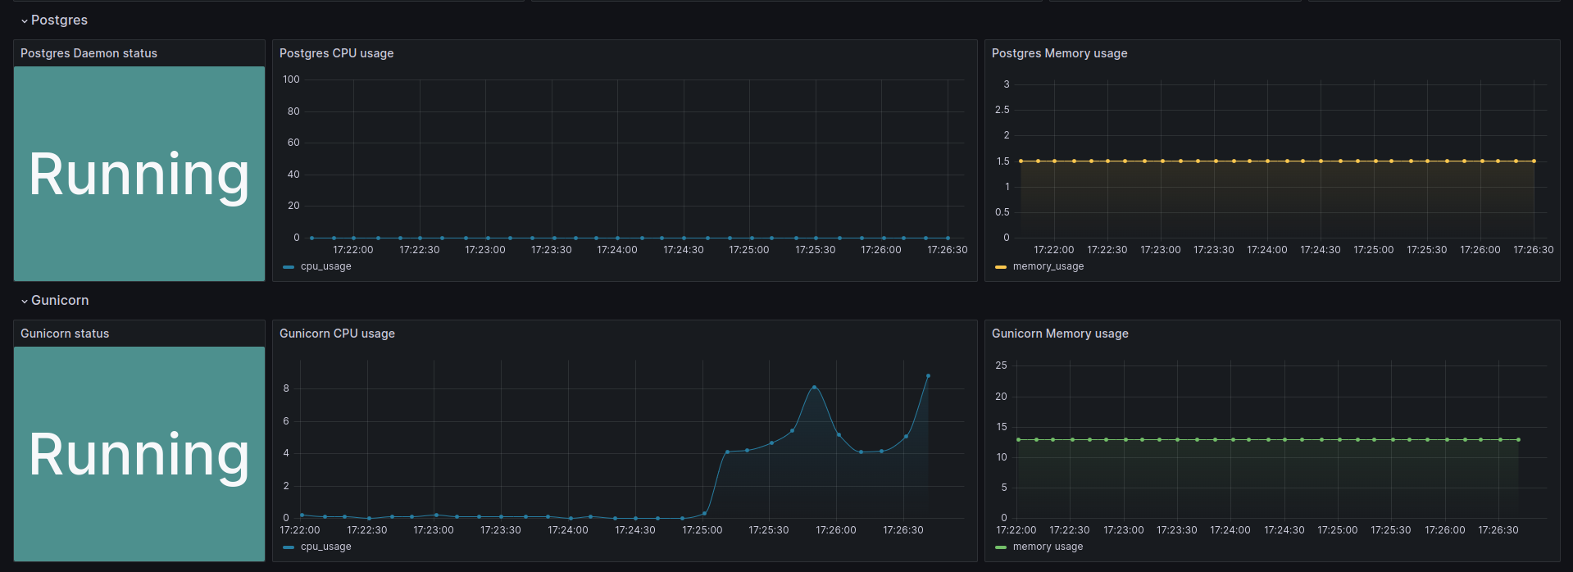The width and height of the screenshot is (1573, 572).
Task: Click the 25 y-axis label in Gunicorn Memory
Action: pos(1001,365)
